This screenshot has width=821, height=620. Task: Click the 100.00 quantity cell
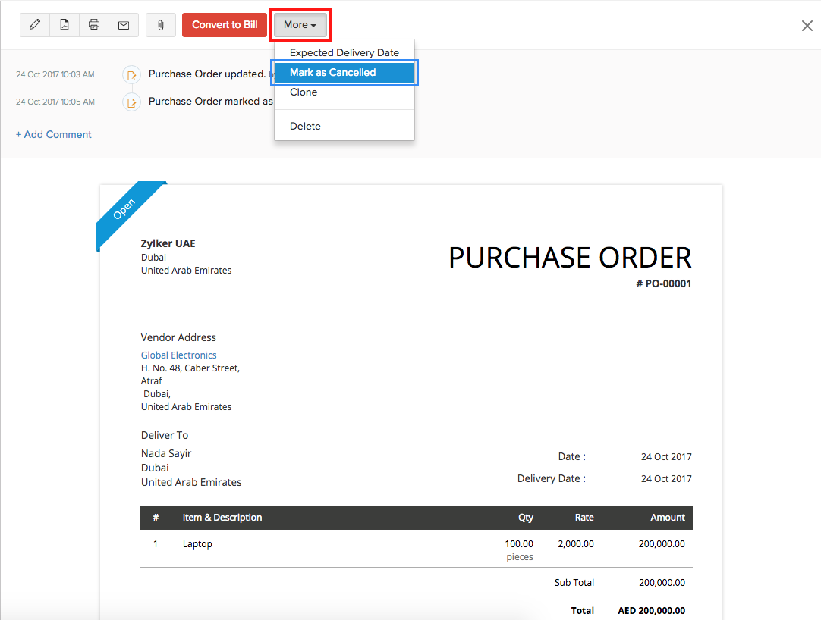[519, 544]
